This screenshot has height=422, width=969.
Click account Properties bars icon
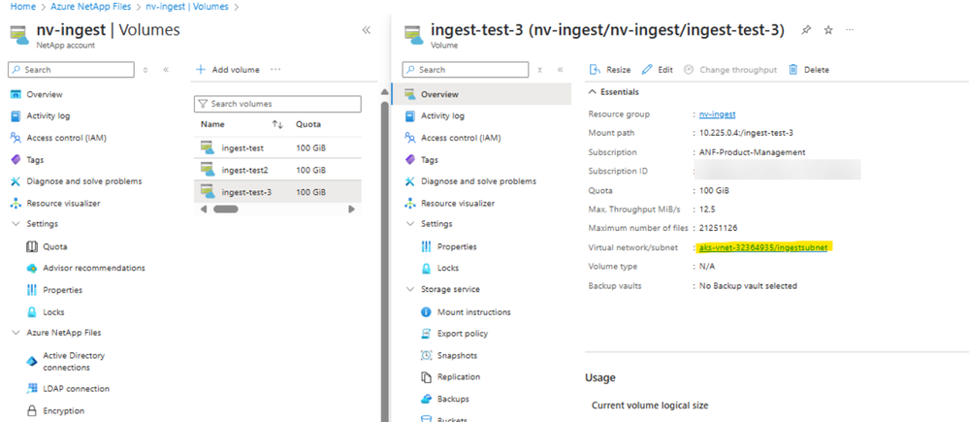tap(32, 290)
